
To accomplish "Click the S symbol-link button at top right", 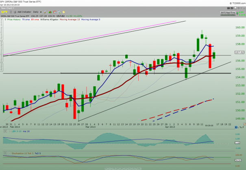I will [229, 8].
